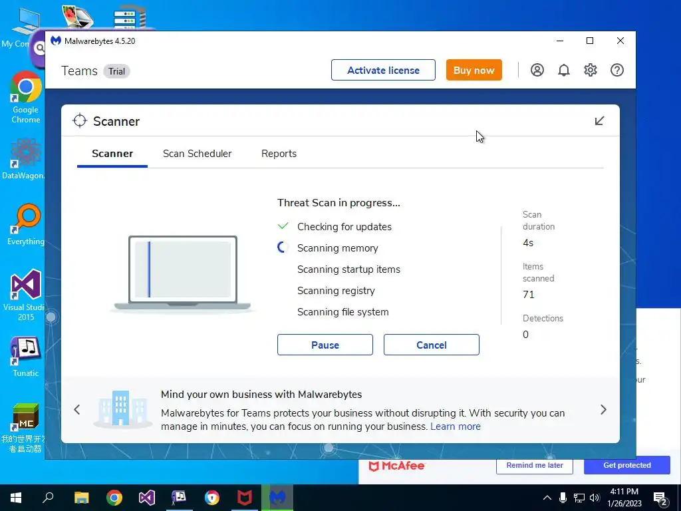
Task: Open the Windows Start menu
Action: [x=16, y=498]
